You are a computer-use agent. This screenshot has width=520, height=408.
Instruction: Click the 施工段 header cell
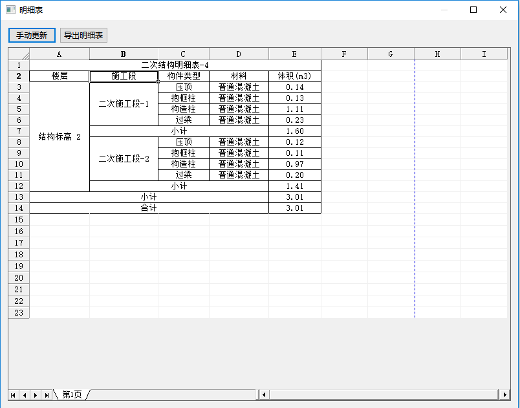point(124,76)
